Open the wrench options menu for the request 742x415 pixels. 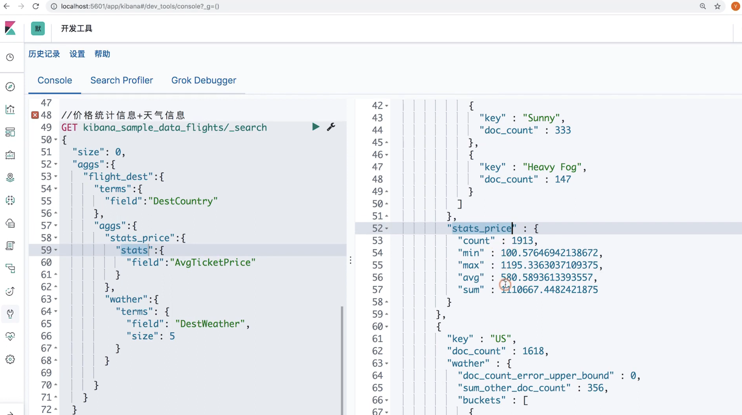click(331, 127)
